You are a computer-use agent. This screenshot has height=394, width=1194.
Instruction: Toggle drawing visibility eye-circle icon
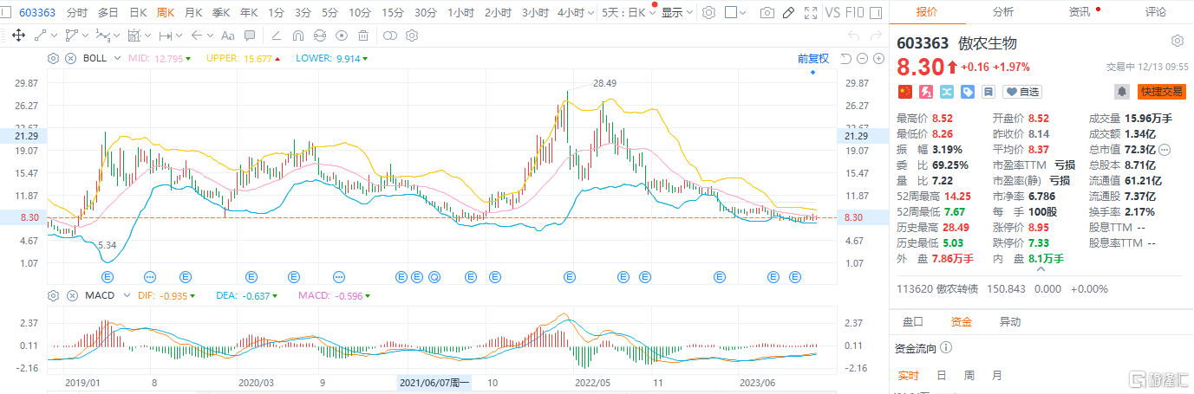tap(342, 36)
